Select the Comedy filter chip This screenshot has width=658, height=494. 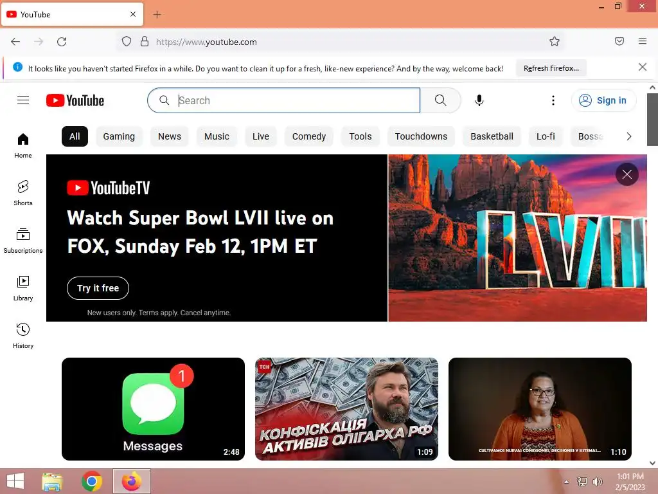click(x=309, y=136)
